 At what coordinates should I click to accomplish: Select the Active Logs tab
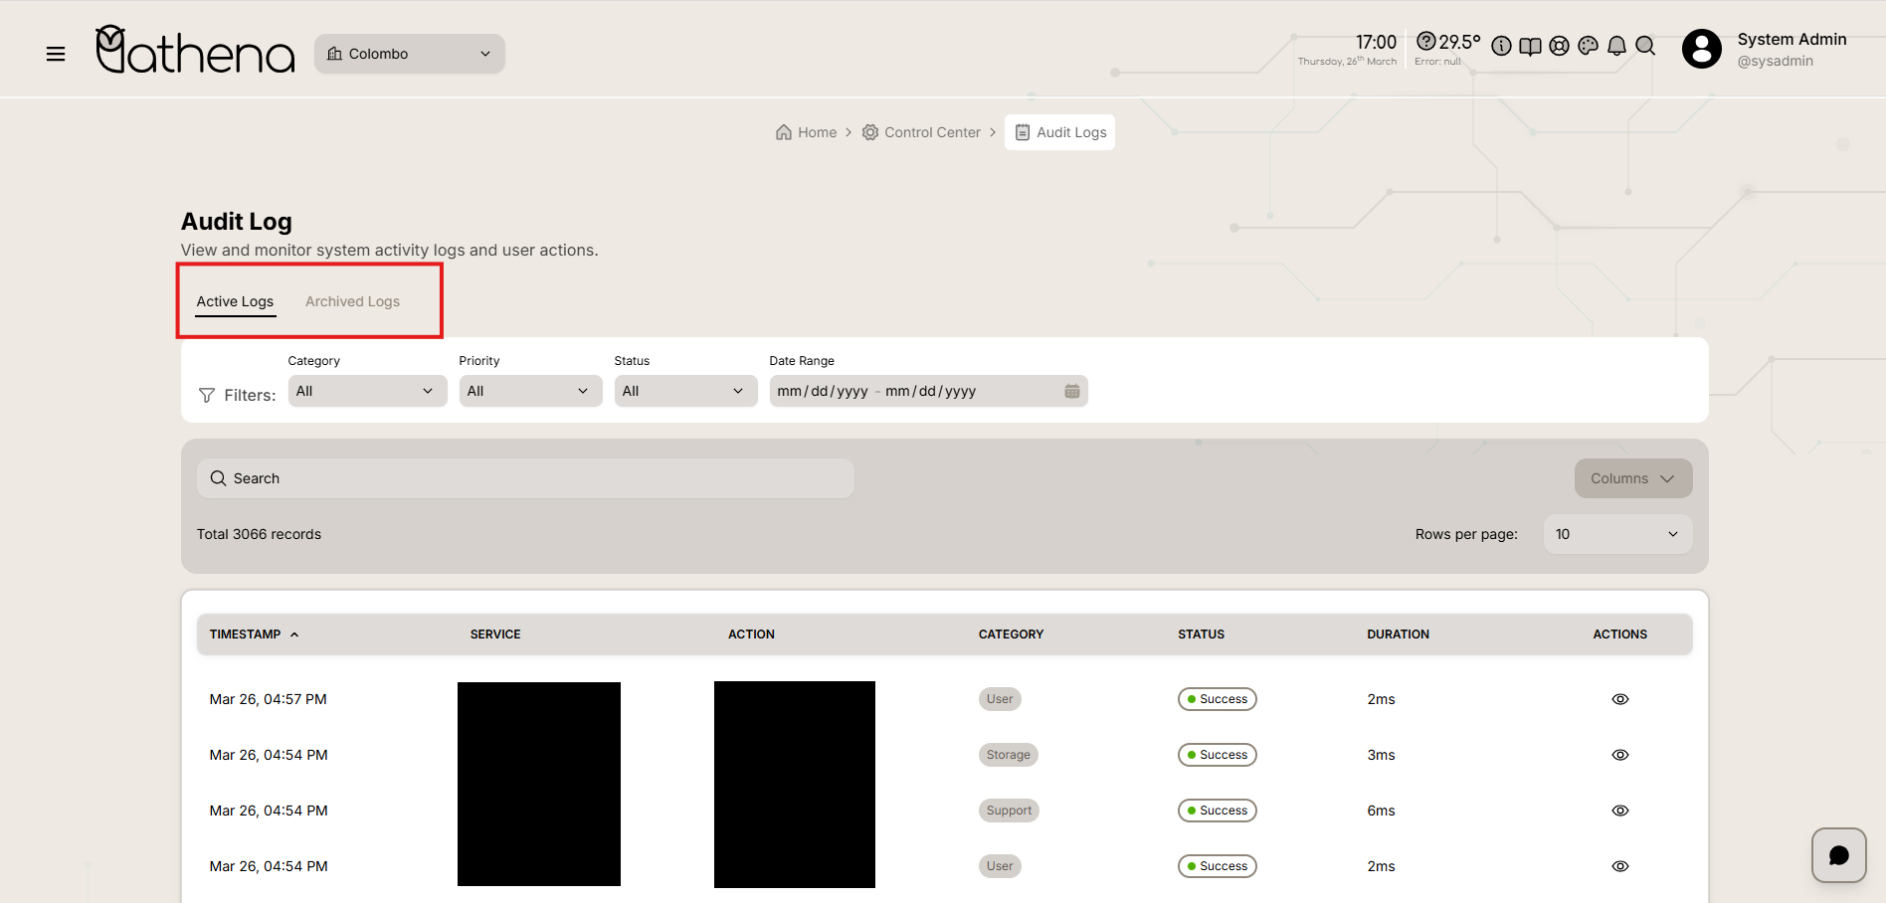click(x=235, y=301)
